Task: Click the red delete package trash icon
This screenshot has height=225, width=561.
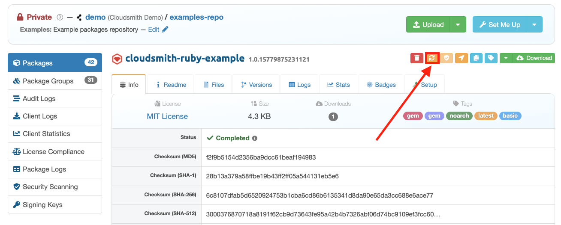Action: point(417,58)
